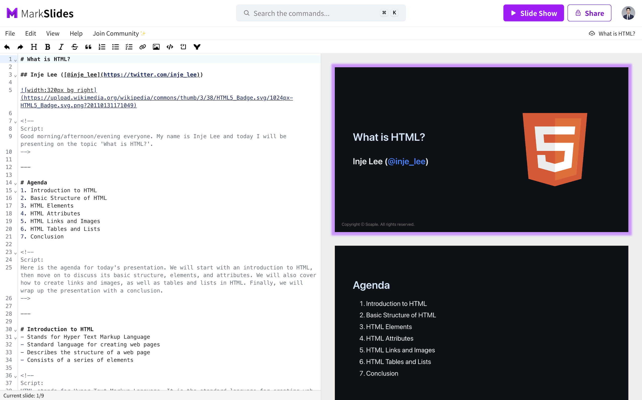642x400 pixels.
Task: Click the Y-shaped toolbar icon
Action: click(197, 47)
